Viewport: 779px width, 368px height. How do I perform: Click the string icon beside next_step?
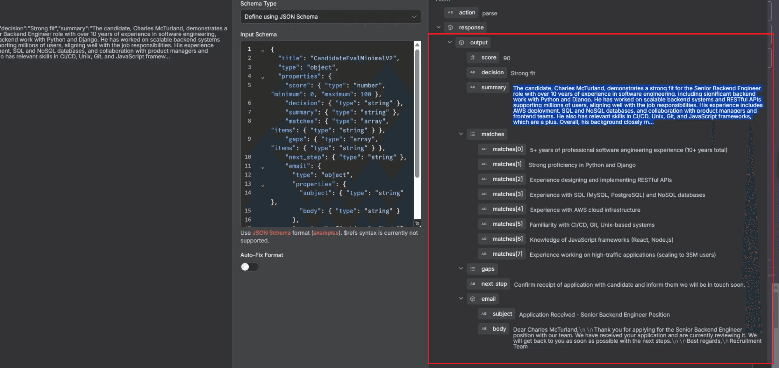coord(473,284)
